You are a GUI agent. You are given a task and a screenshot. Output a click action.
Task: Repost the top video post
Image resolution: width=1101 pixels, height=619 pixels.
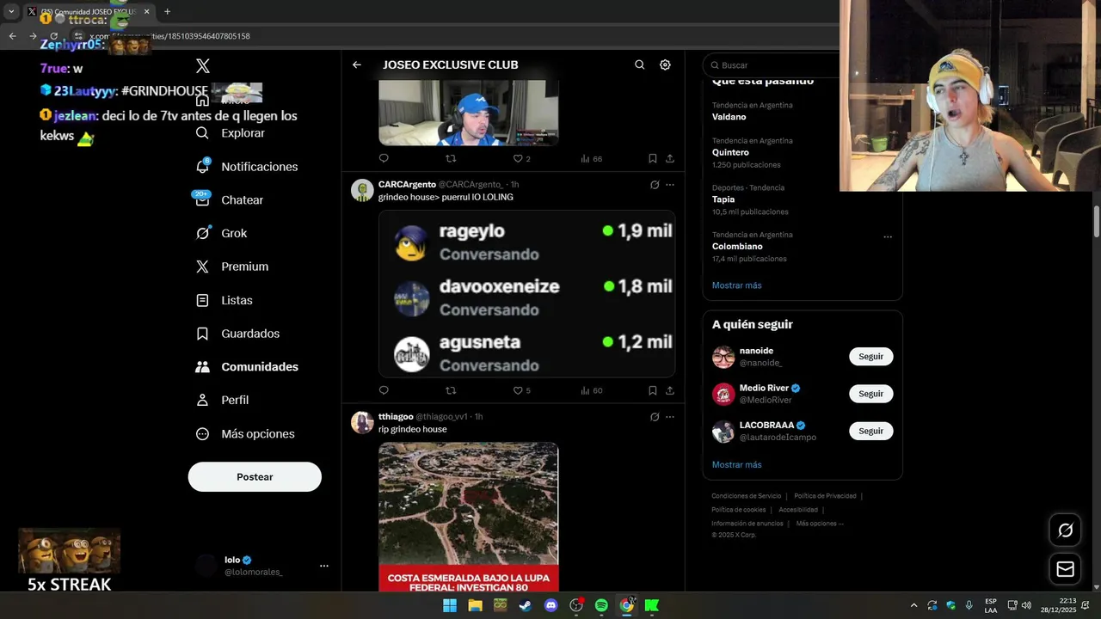451,158
